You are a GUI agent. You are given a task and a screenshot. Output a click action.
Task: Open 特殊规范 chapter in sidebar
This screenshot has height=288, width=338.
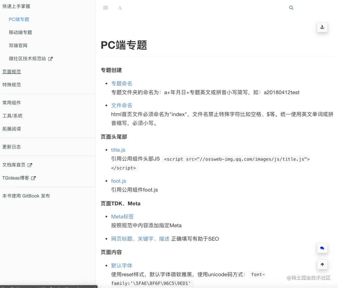(11, 85)
